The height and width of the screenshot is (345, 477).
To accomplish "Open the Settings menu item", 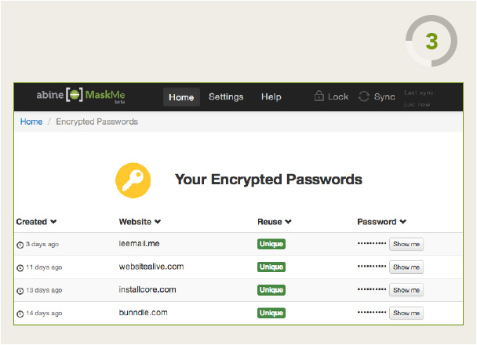I will click(x=226, y=96).
